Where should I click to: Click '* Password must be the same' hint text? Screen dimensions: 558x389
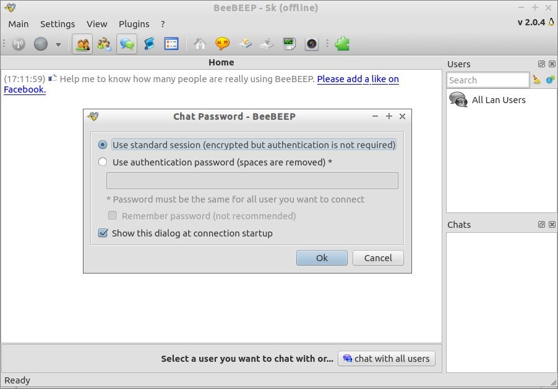tap(235, 199)
